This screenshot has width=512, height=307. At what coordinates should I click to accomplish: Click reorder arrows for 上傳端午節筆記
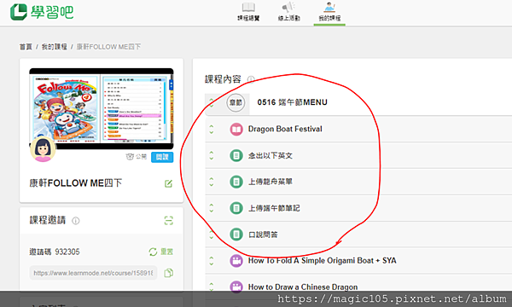(212, 208)
